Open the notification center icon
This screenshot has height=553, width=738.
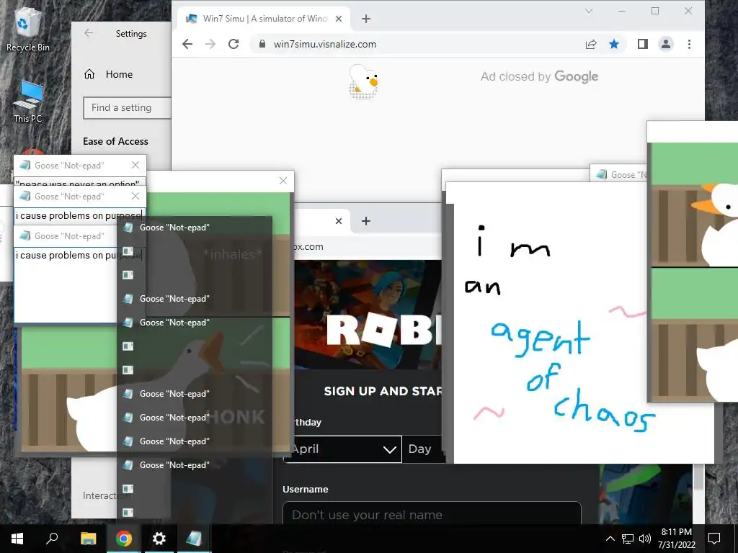click(714, 539)
